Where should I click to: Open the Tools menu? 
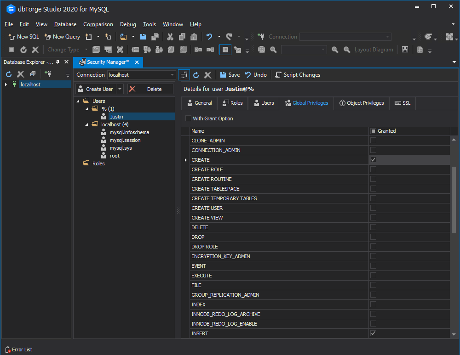(x=149, y=24)
